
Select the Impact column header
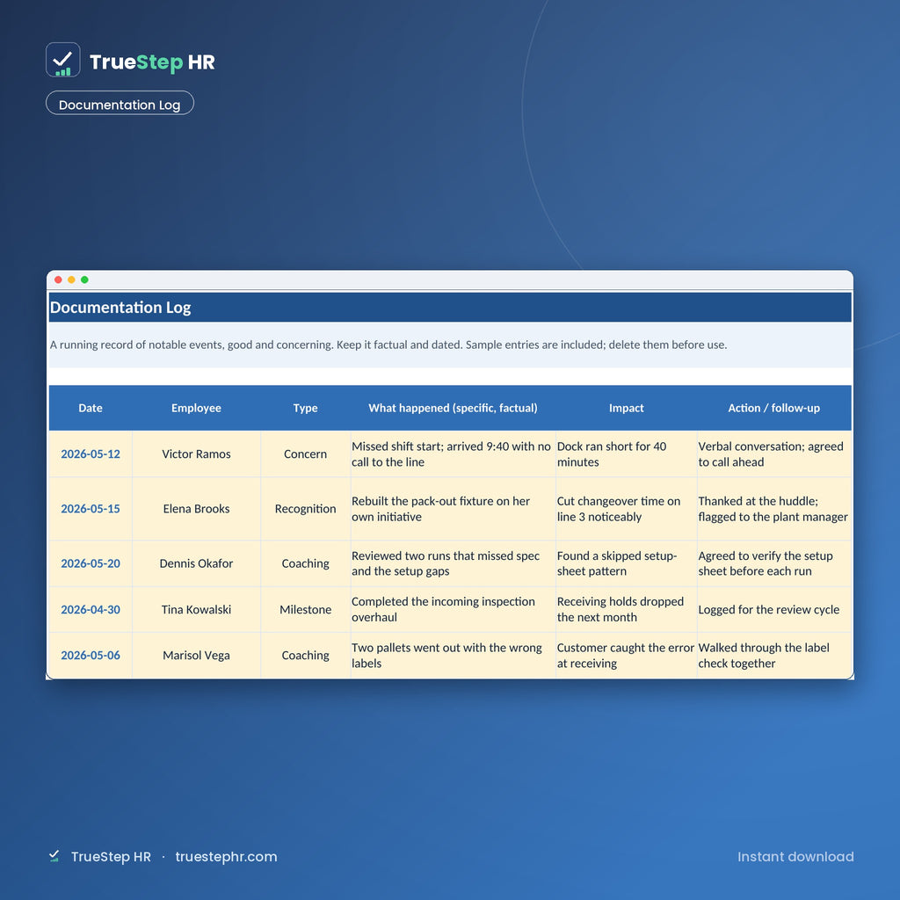(626, 408)
